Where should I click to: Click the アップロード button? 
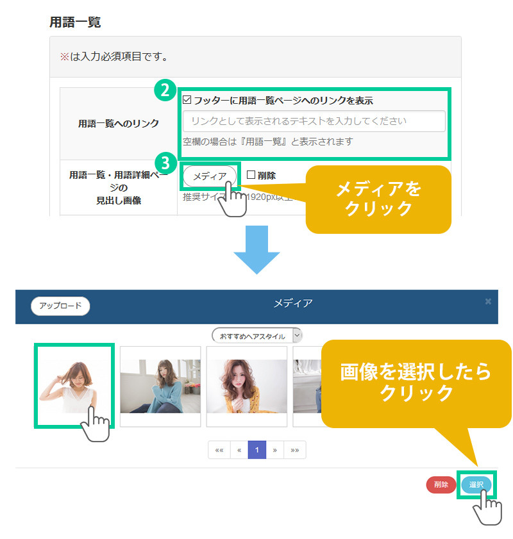pos(60,306)
